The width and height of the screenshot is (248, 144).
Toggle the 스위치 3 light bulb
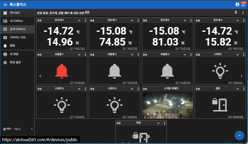(114, 105)
